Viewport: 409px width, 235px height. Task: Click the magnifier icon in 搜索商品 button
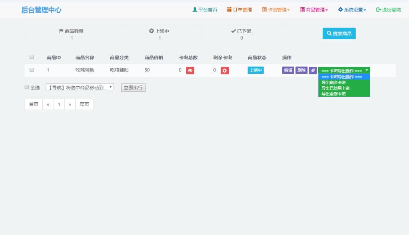[329, 34]
